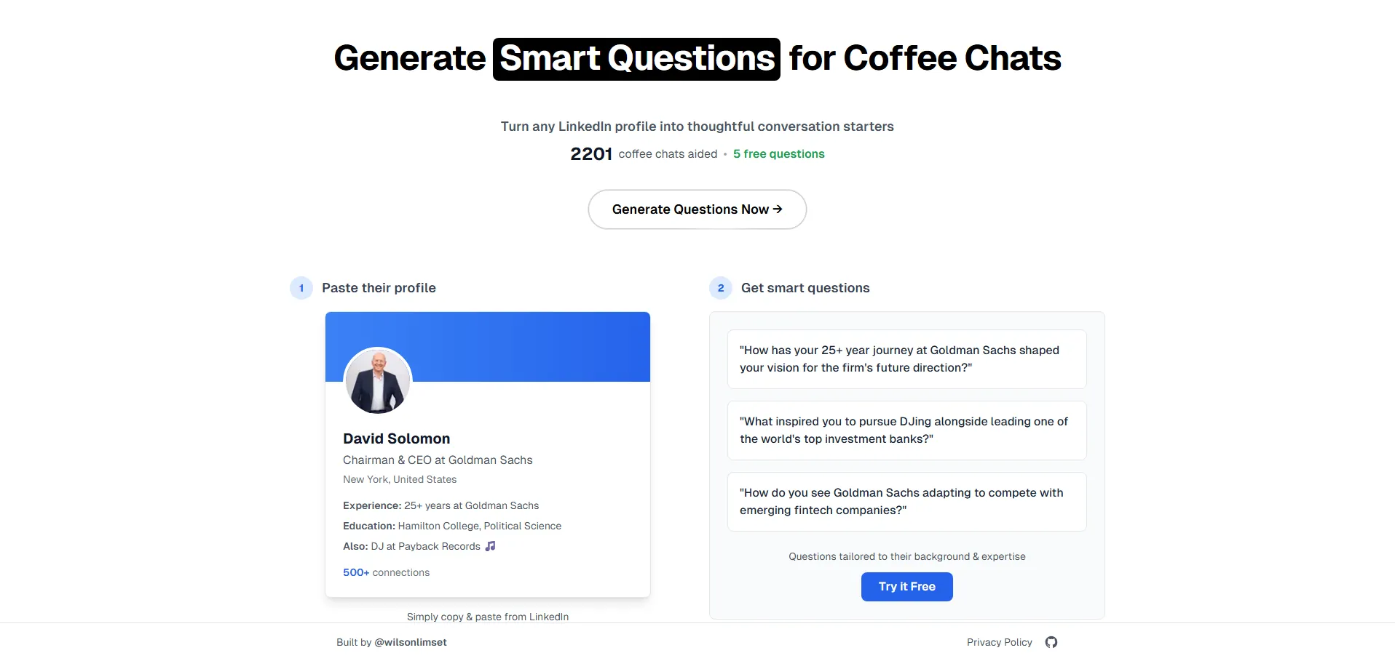This screenshot has height=661, width=1395.
Task: Click the Smart Questions highlighted heading
Action: click(636, 59)
